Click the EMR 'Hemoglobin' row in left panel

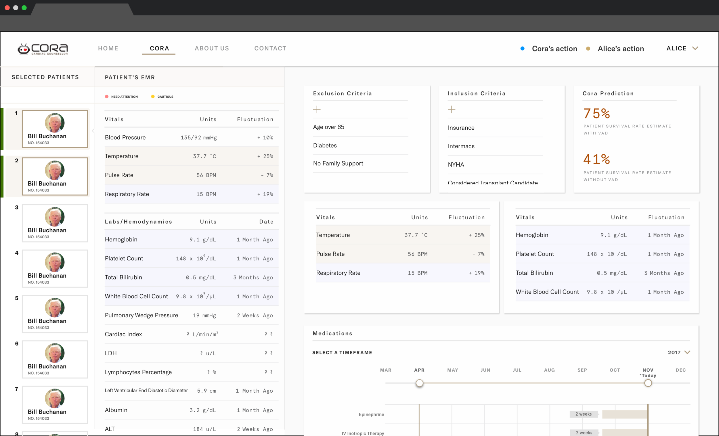point(192,239)
